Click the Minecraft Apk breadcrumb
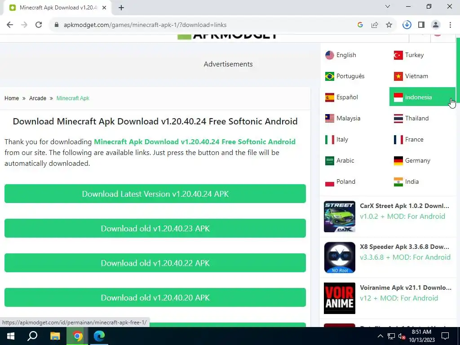The image size is (460, 345). click(x=73, y=98)
